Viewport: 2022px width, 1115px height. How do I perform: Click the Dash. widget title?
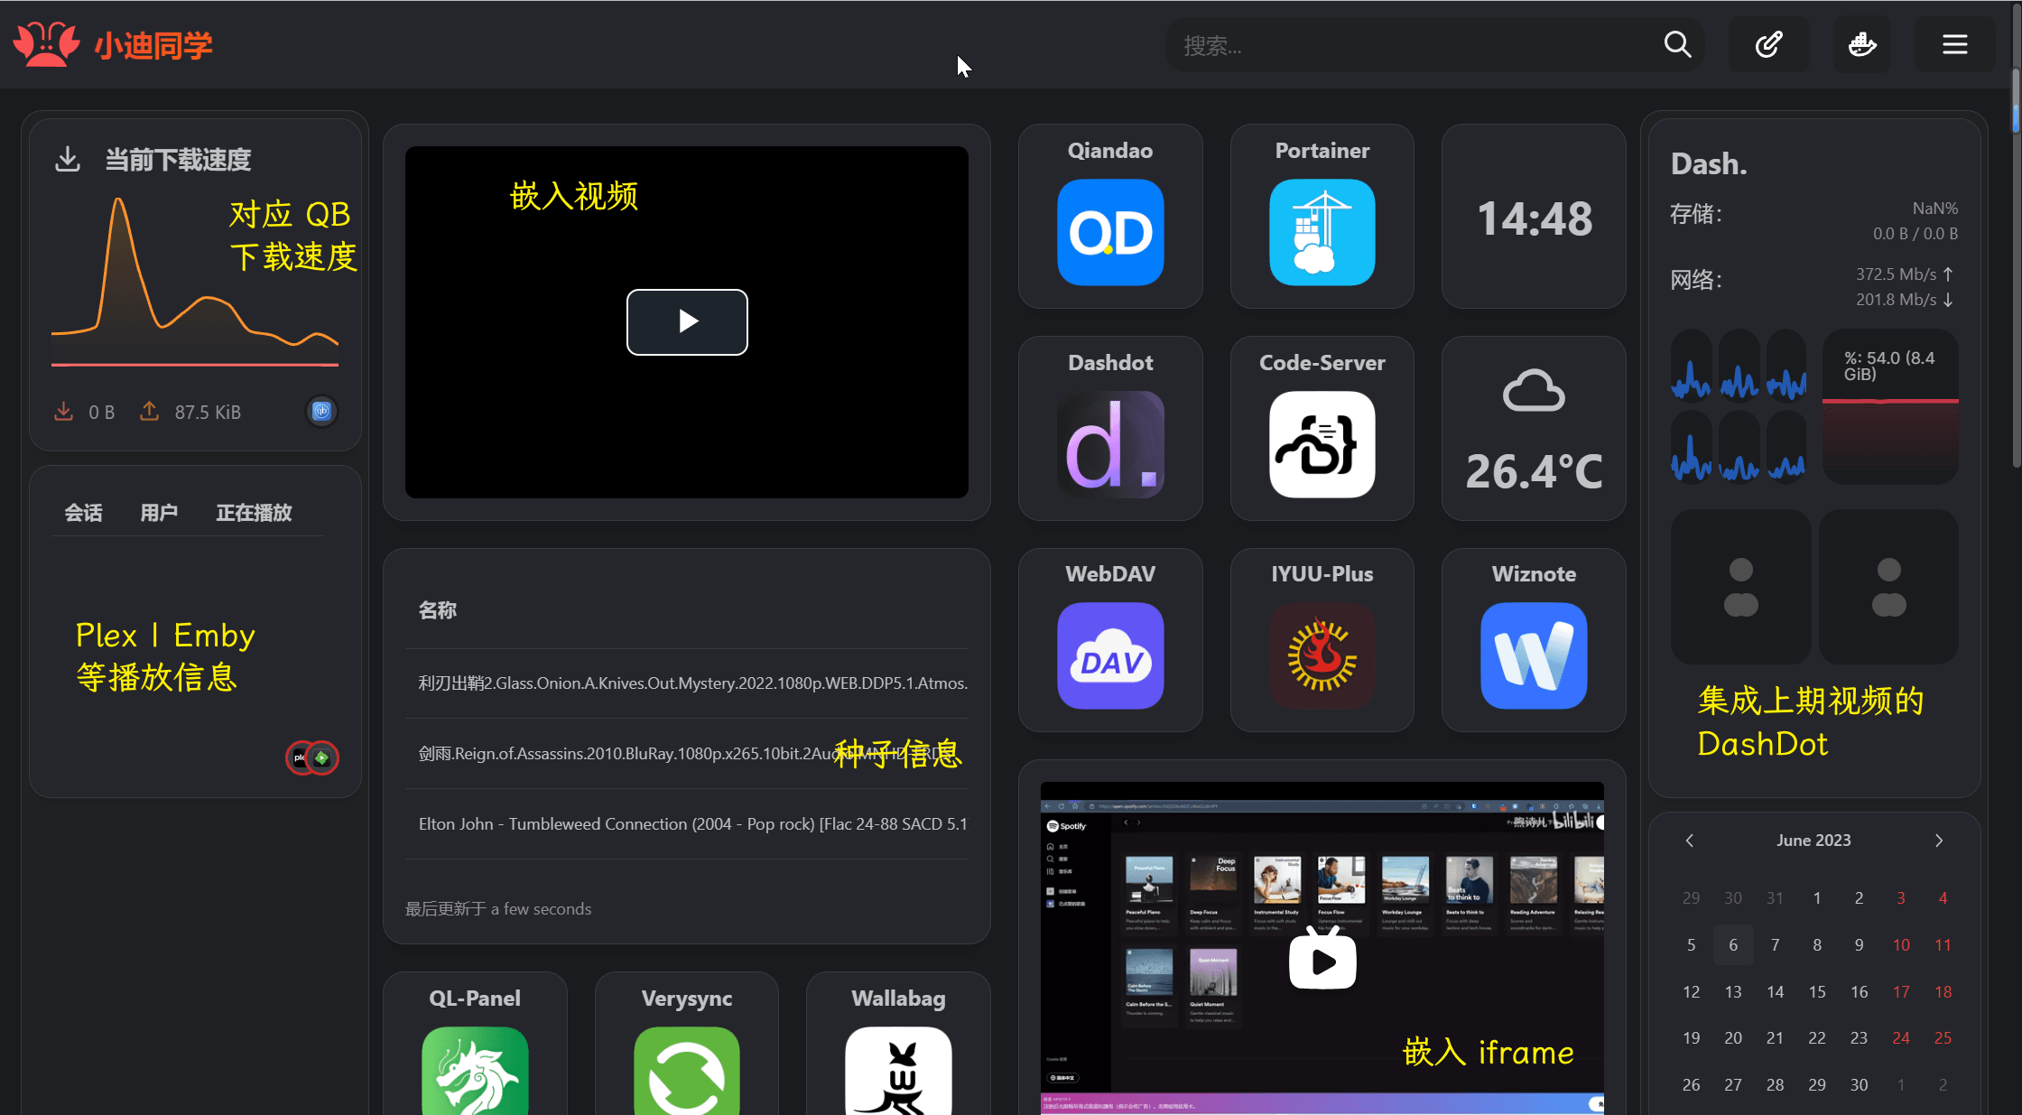tap(1709, 163)
